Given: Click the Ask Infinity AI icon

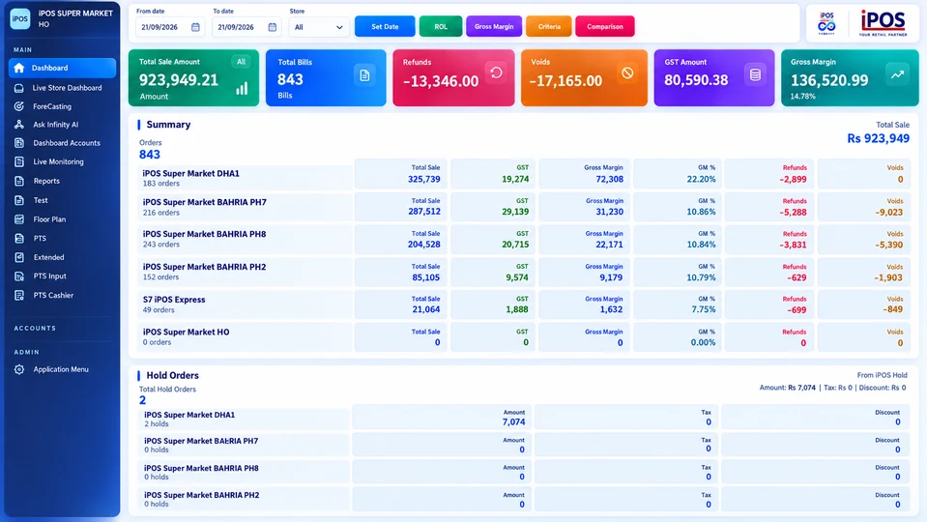Looking at the screenshot, I should (19, 125).
